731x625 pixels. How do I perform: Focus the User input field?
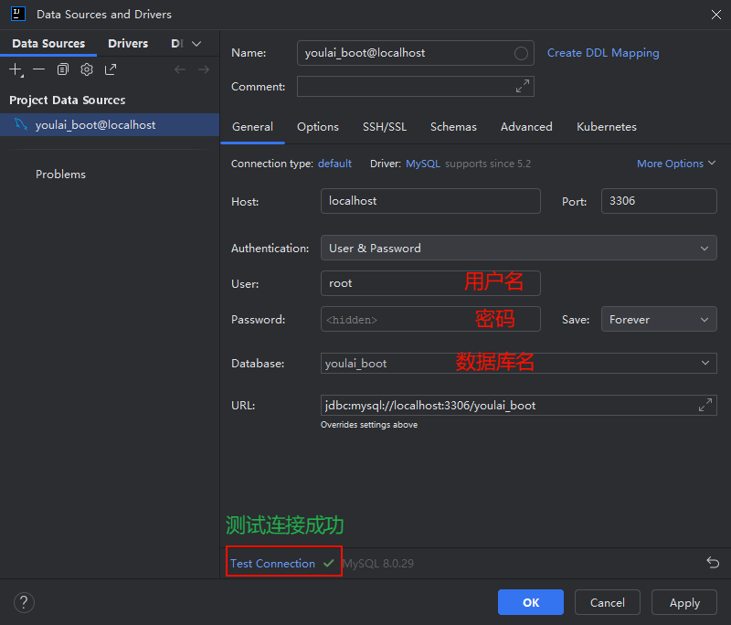430,283
